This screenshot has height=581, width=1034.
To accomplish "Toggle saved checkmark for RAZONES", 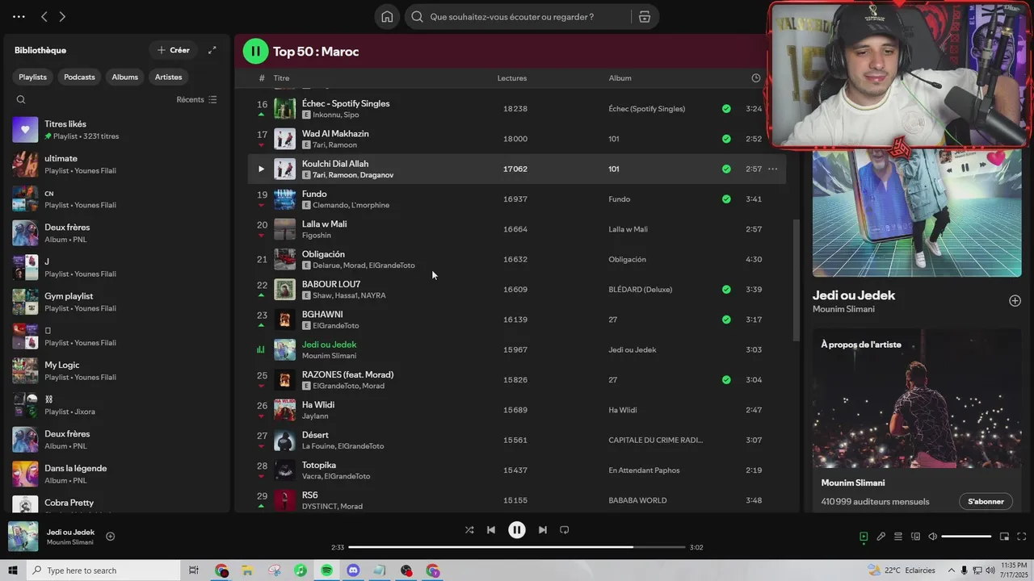I will [726, 380].
